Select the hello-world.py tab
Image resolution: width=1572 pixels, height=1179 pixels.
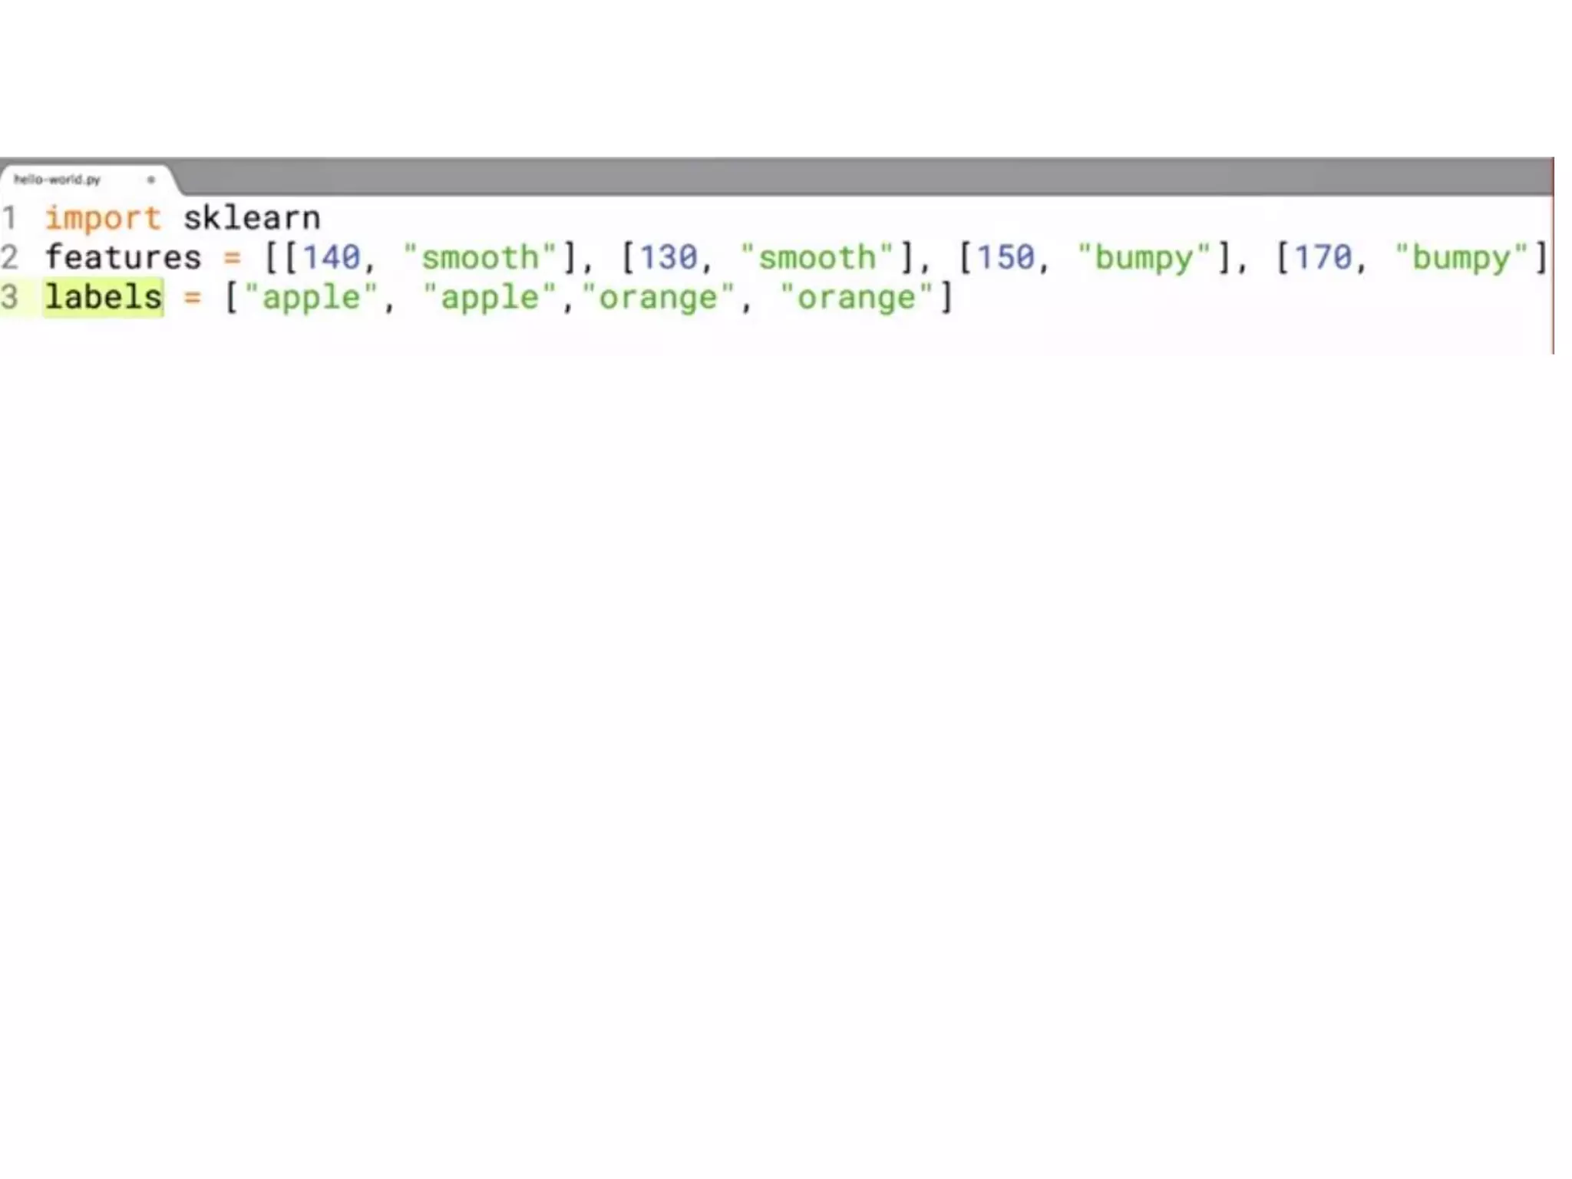58,180
